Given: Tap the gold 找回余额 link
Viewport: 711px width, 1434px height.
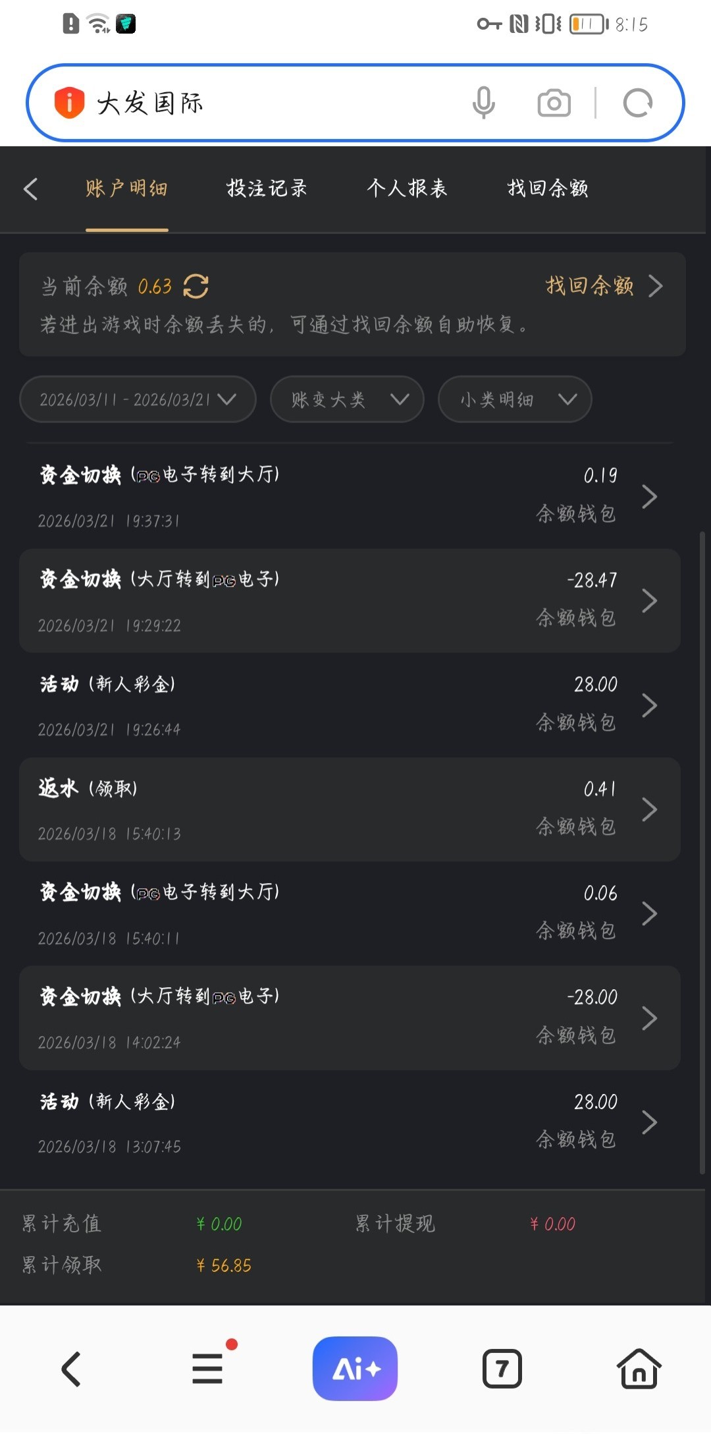Looking at the screenshot, I should (590, 286).
